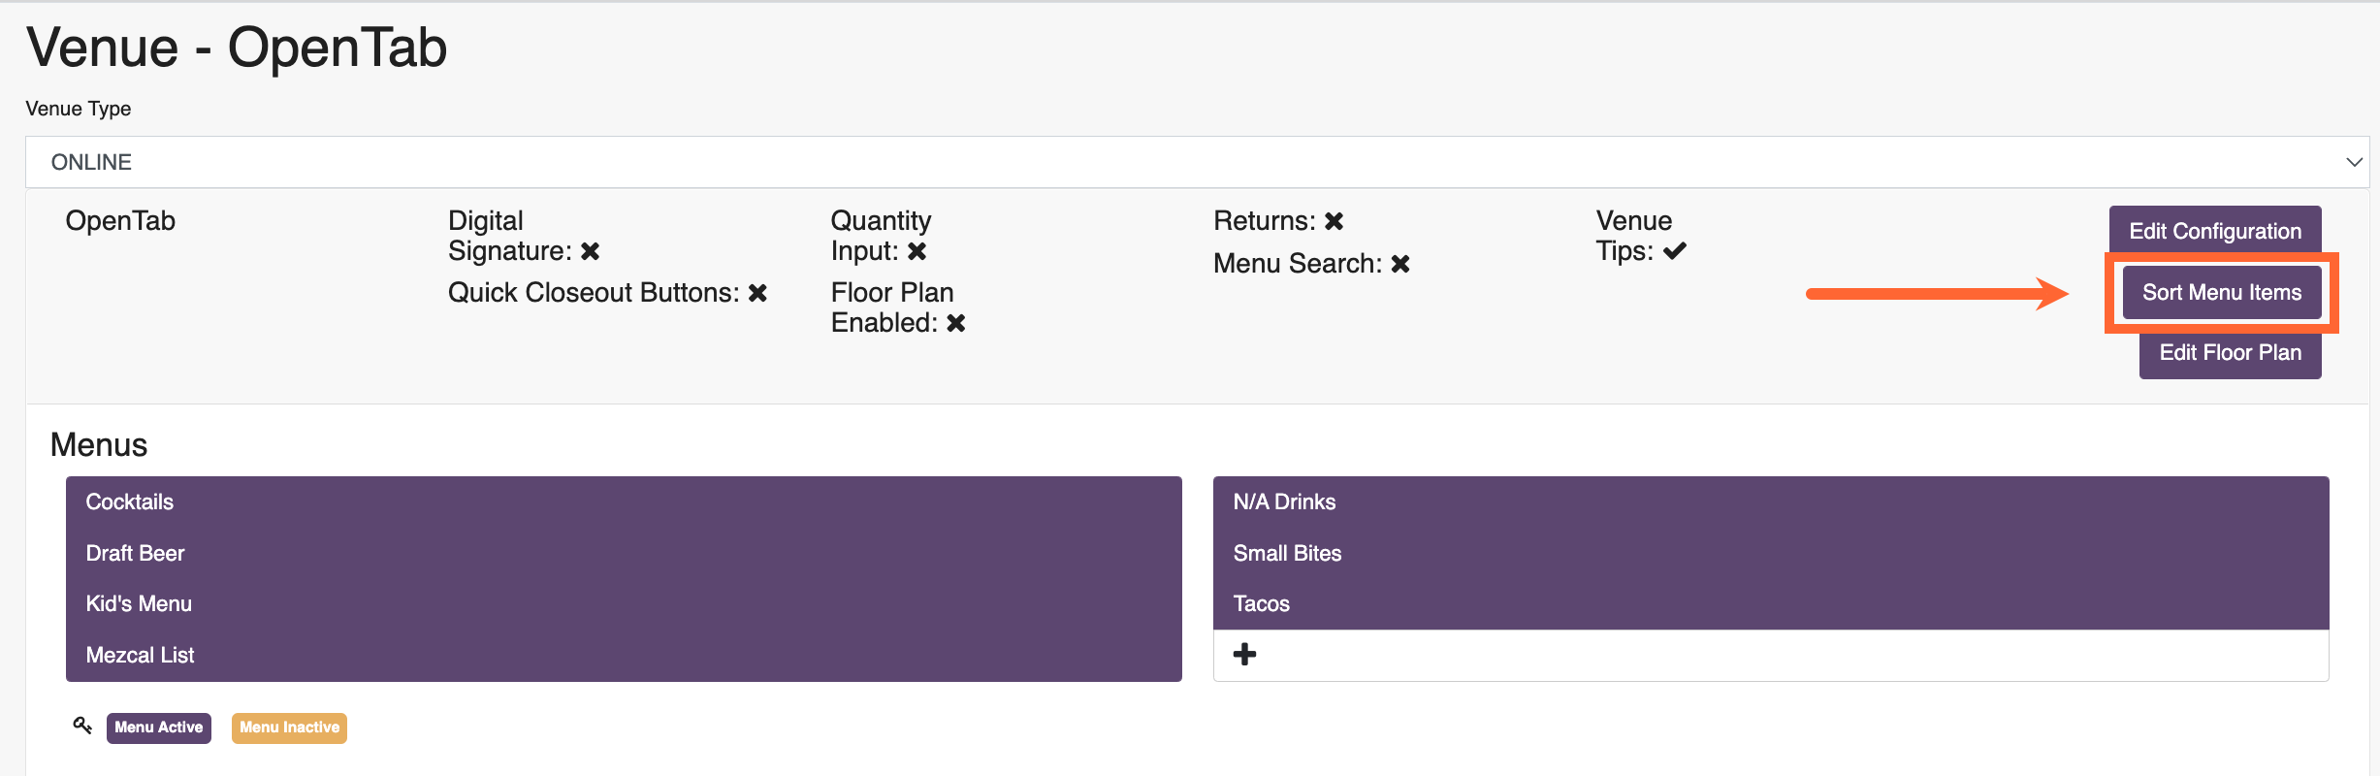Click the Quick Closeout Buttons X icon
Viewport: 2380px width, 776px height.
[757, 293]
